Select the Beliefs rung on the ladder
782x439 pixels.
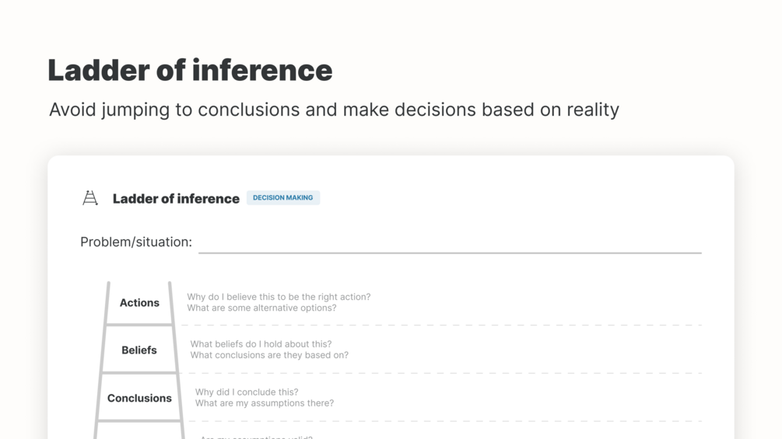click(x=139, y=350)
